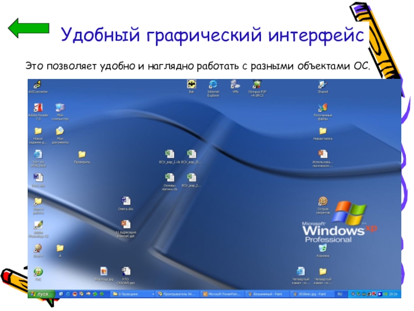Open the folder named A
Image resolution: width=414 pixels, height=311 pixels.
pos(60,251)
